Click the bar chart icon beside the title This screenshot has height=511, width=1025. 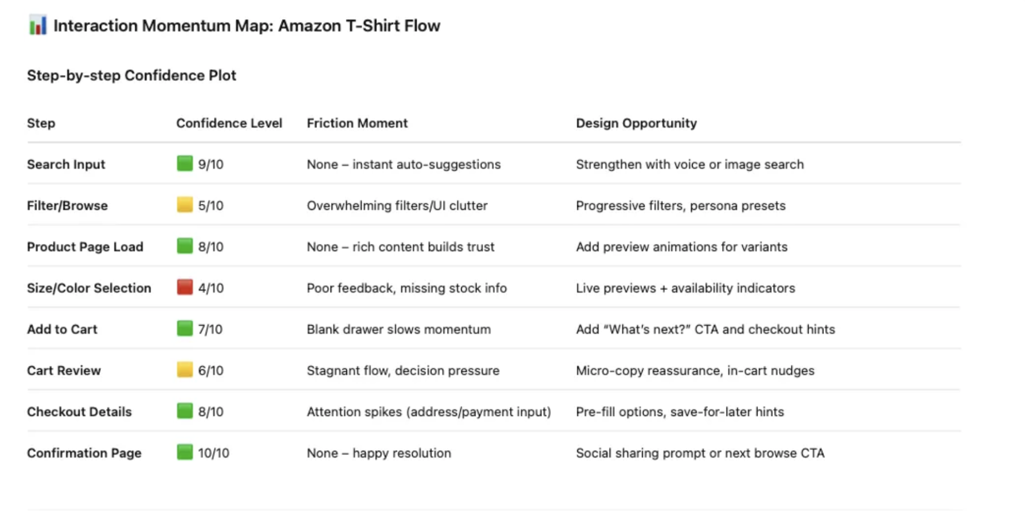(x=38, y=25)
